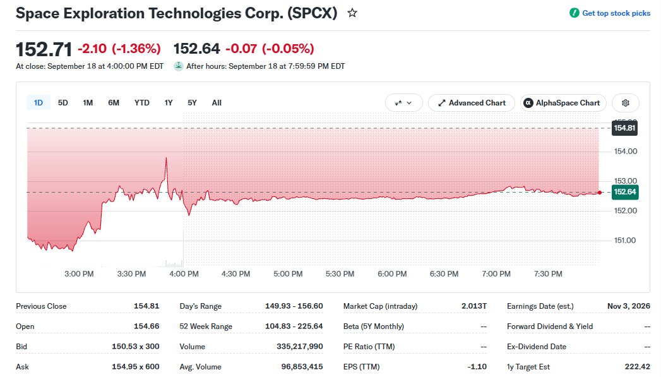Click the Beta (5Y Monthly) label
This screenshot has width=661, height=377.
pyautogui.click(x=374, y=326)
